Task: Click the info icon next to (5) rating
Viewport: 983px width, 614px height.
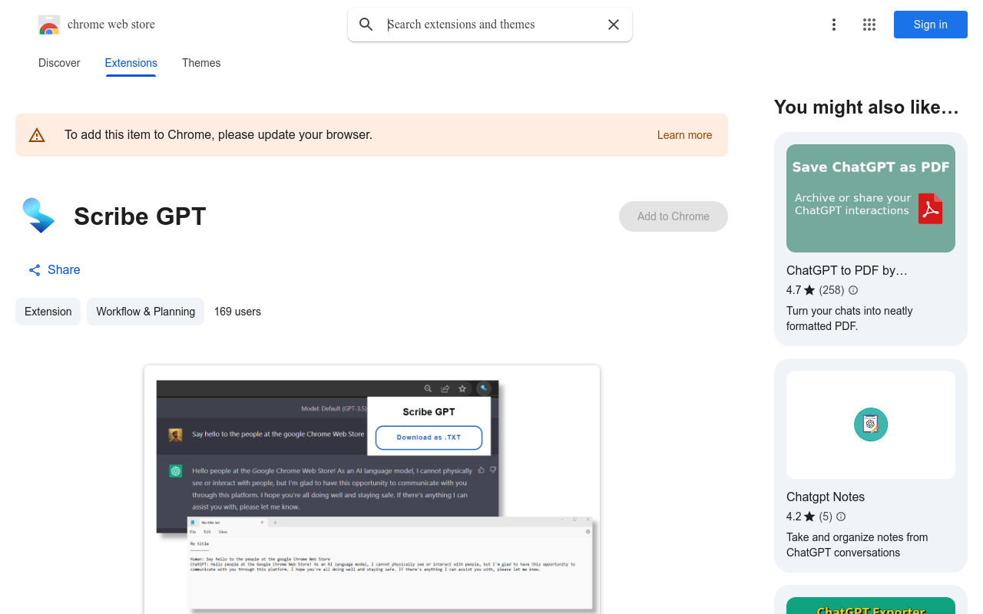Action: [841, 517]
